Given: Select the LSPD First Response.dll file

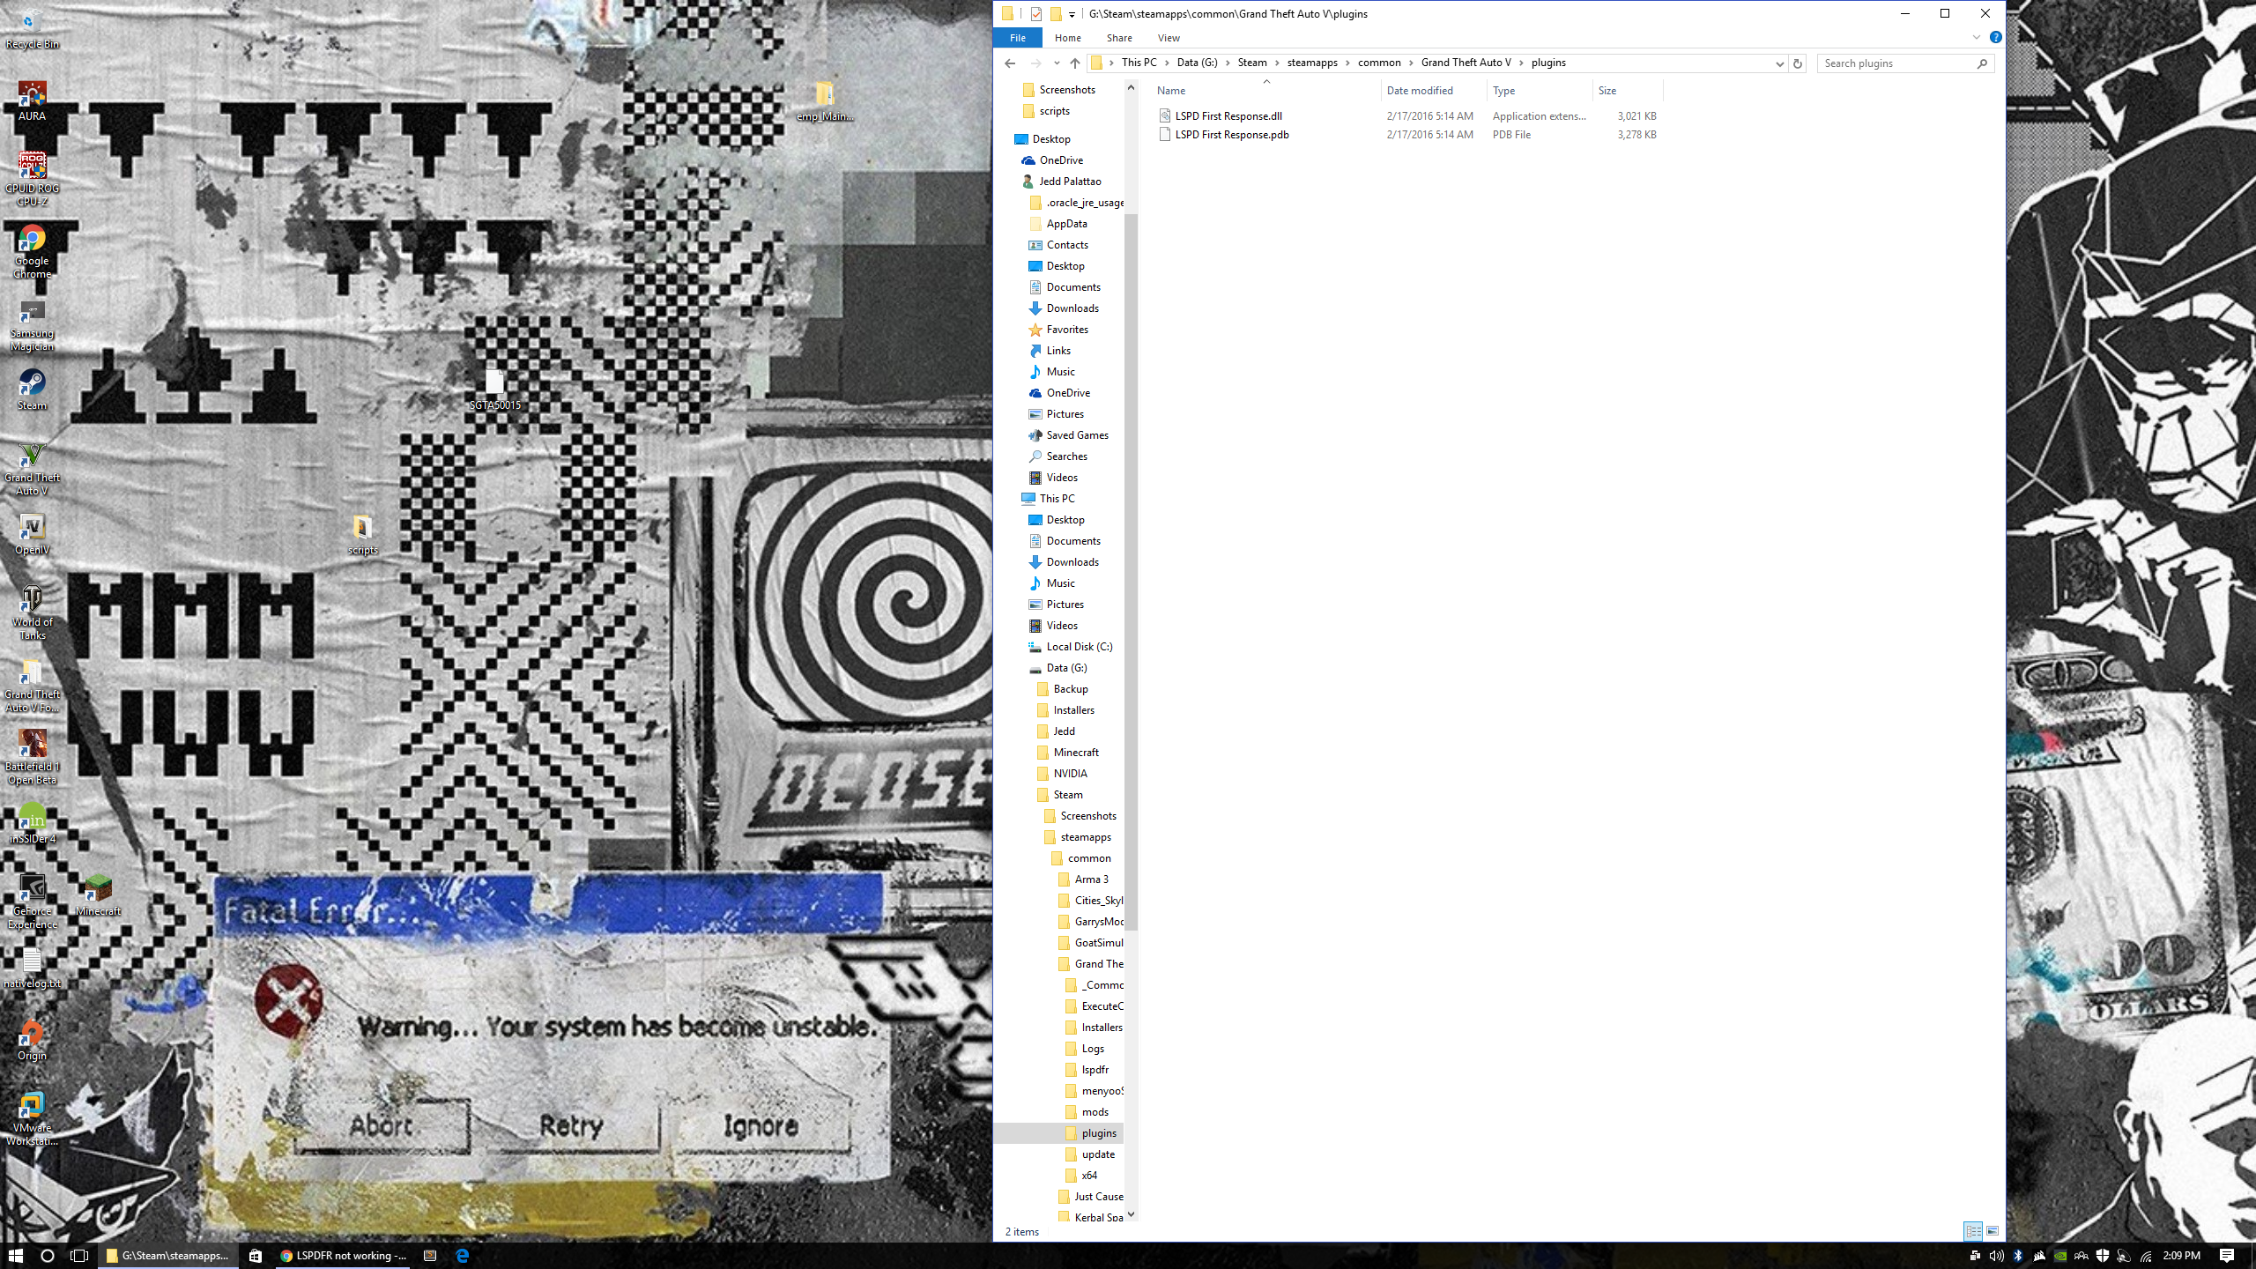Looking at the screenshot, I should tap(1228, 116).
